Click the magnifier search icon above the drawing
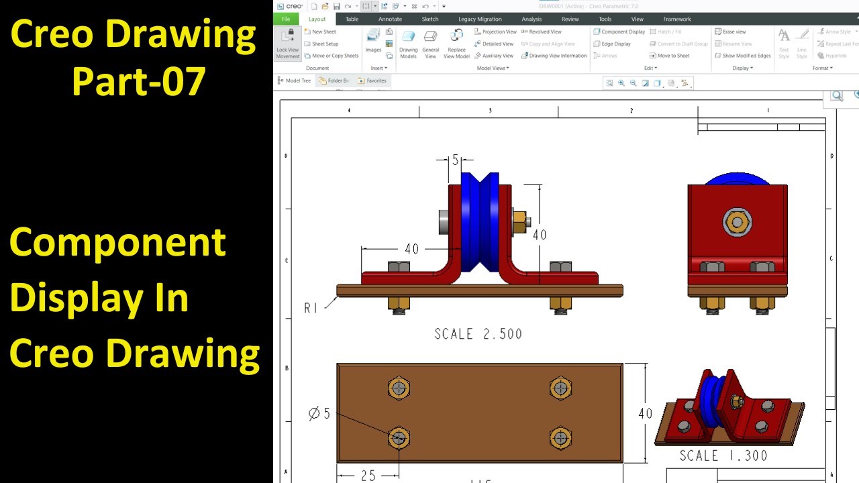The height and width of the screenshot is (483, 859). click(x=837, y=96)
